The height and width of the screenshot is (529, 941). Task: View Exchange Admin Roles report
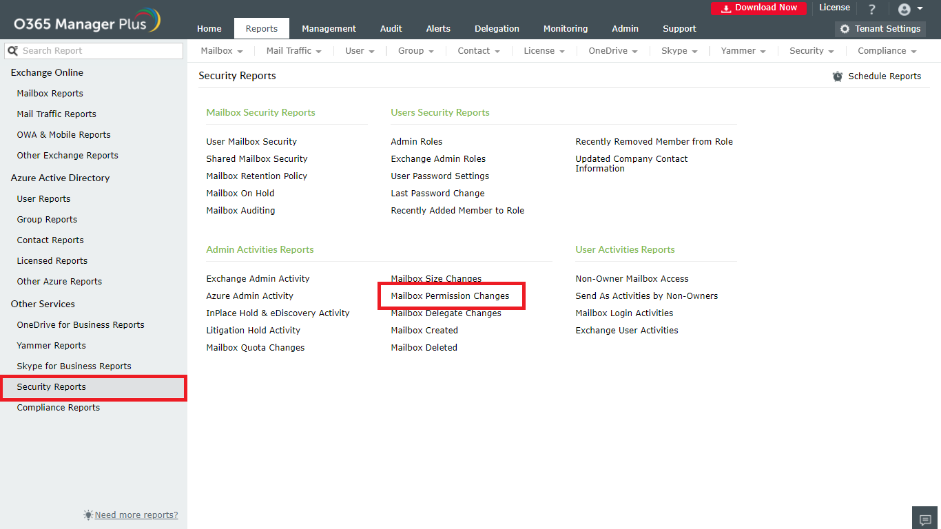(x=438, y=159)
